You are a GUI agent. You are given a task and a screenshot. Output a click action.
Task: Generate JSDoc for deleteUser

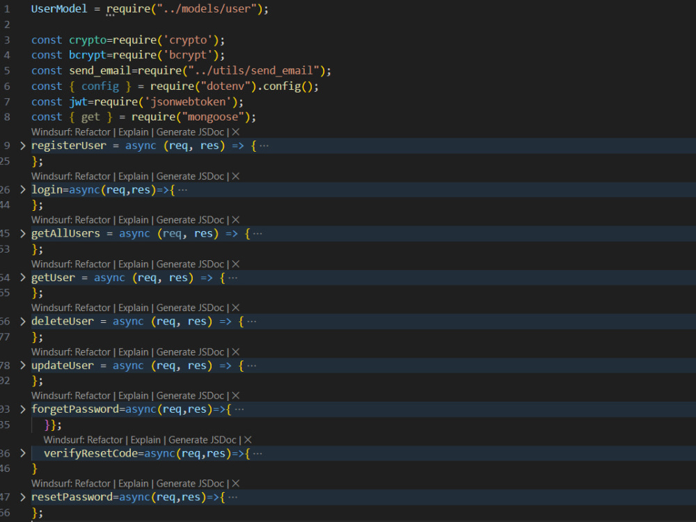coord(190,308)
